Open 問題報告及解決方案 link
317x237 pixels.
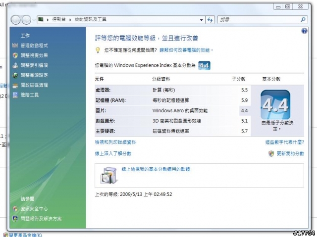(x=41, y=219)
